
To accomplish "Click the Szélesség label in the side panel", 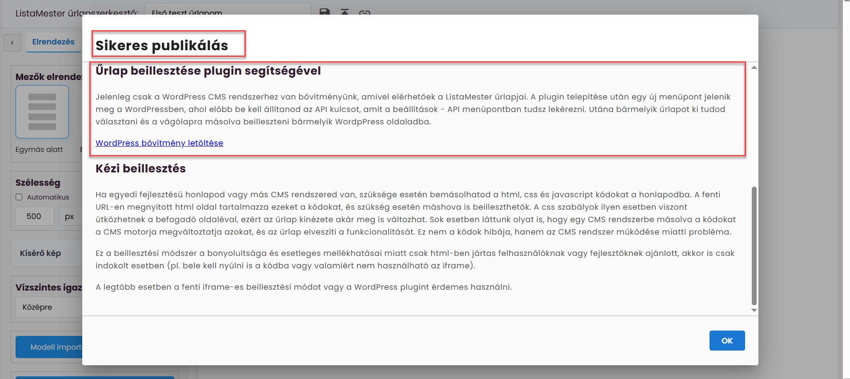I will click(x=38, y=183).
